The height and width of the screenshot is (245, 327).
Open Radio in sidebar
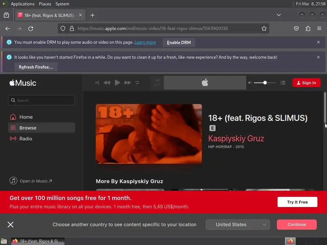click(41, 138)
